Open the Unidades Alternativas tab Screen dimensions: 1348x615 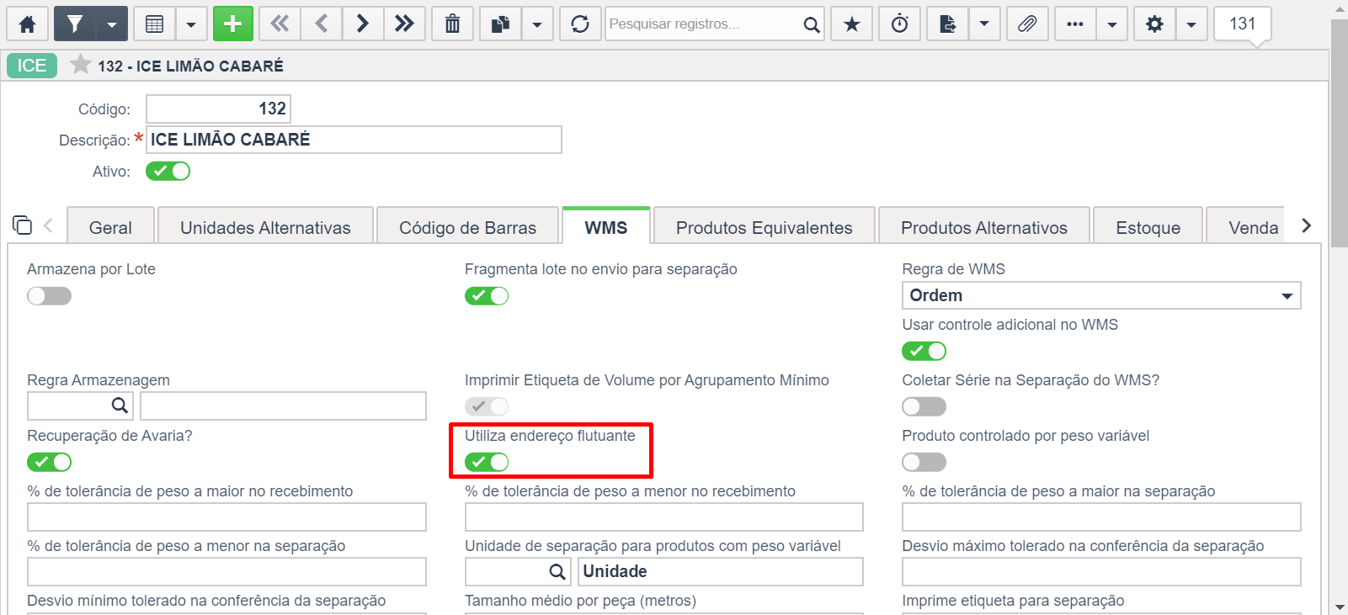(265, 227)
